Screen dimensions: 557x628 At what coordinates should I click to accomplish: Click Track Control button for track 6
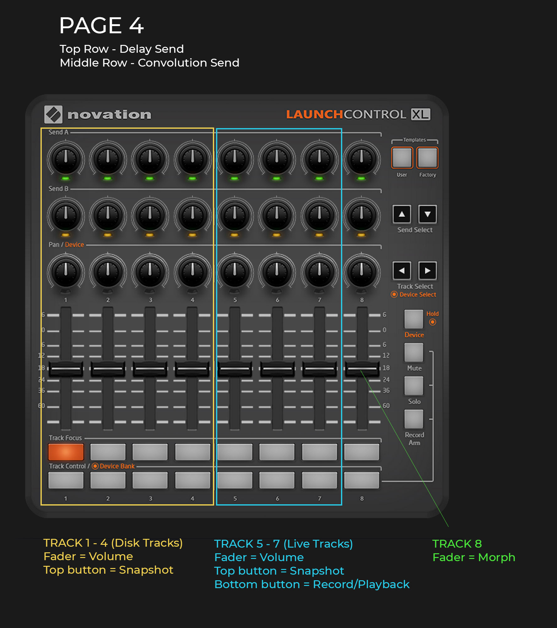(x=277, y=480)
